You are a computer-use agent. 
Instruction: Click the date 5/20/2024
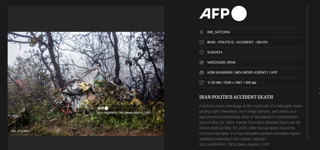click(x=215, y=52)
